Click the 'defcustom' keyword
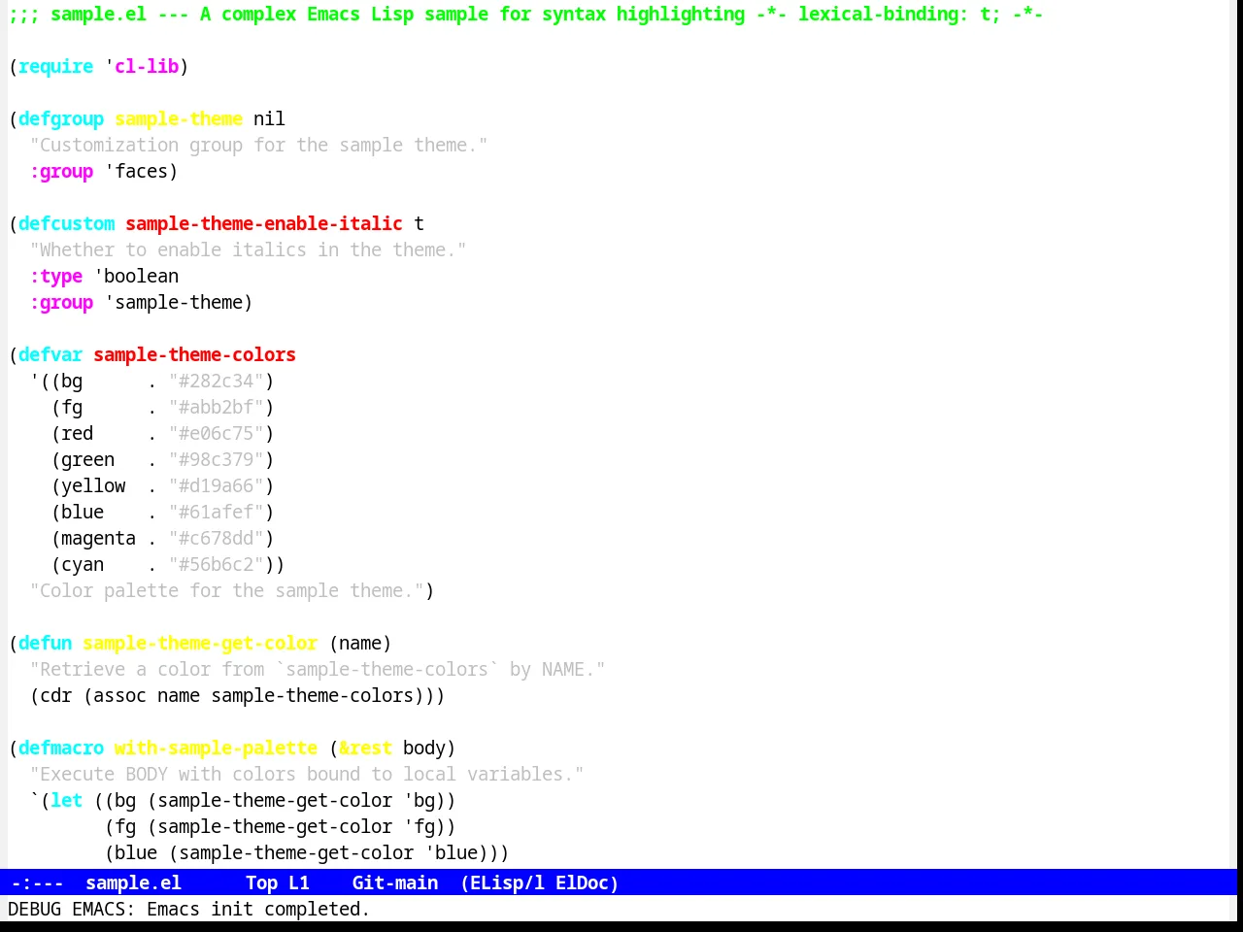Image resolution: width=1243 pixels, height=932 pixels. (x=66, y=223)
